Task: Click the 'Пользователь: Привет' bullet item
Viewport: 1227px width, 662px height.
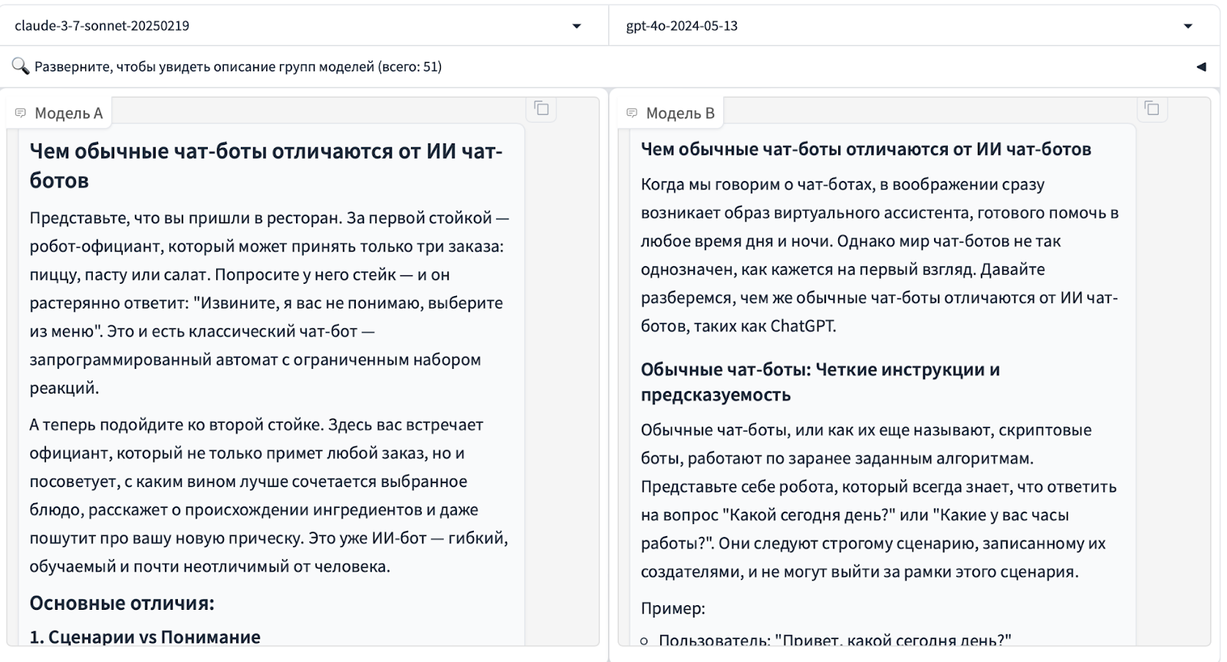Action: pyautogui.click(x=834, y=640)
